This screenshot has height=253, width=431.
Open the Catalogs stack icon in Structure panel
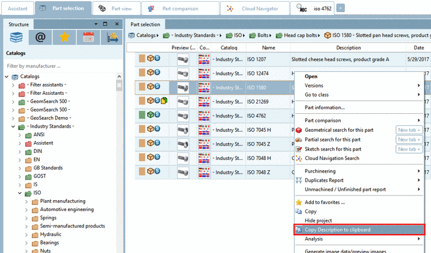pos(16,37)
